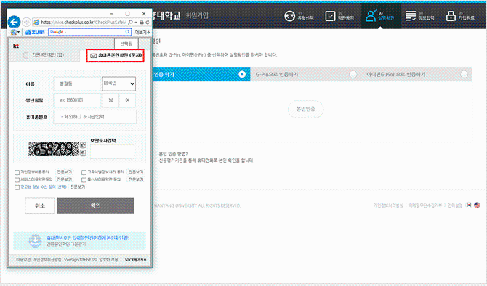The image size is (487, 286).
Task: Switch to the 간편본인확인 (앱) tab
Action: coord(44,55)
